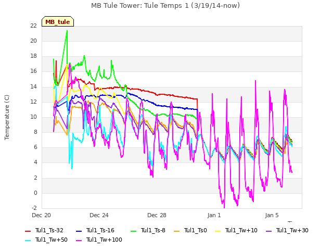Click the y-axis value 18
This screenshot has width=333, height=250.
pos(33,56)
